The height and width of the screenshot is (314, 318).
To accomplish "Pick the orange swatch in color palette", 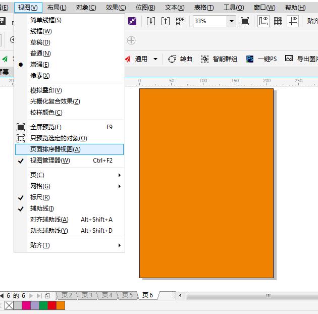I will click(61, 305).
